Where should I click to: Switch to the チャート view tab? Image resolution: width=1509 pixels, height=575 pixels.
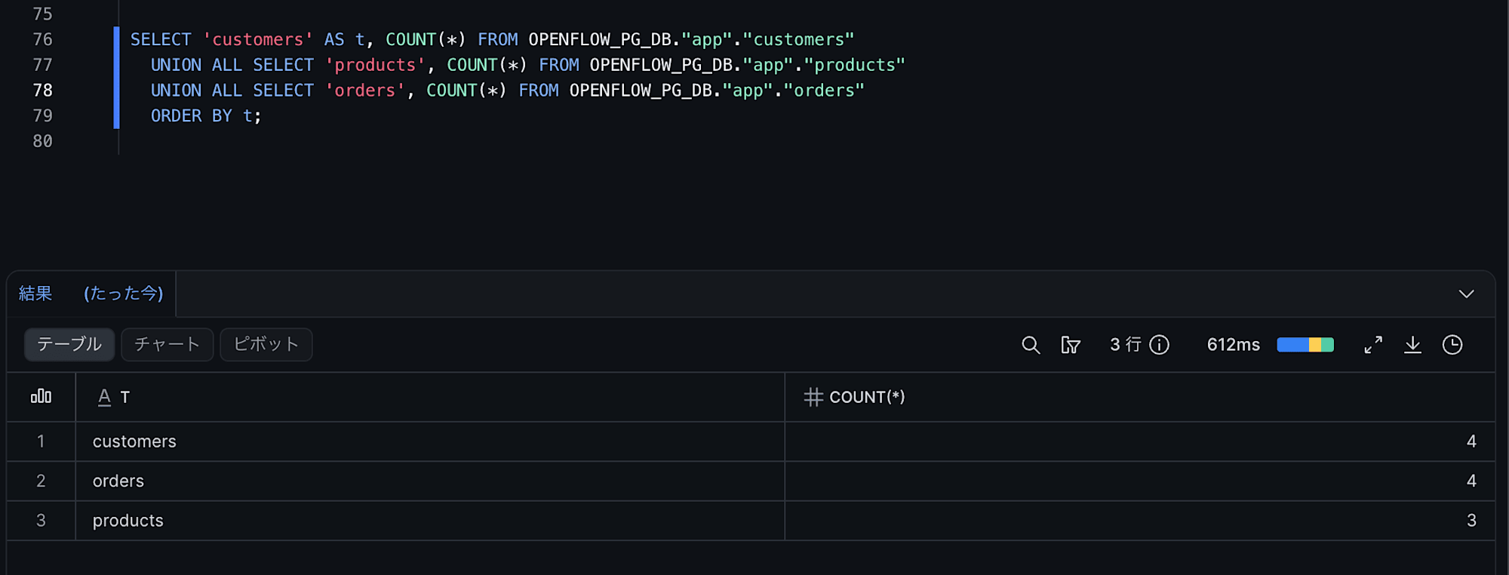[x=167, y=344]
